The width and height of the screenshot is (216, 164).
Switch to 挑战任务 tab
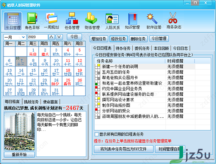(31, 102)
